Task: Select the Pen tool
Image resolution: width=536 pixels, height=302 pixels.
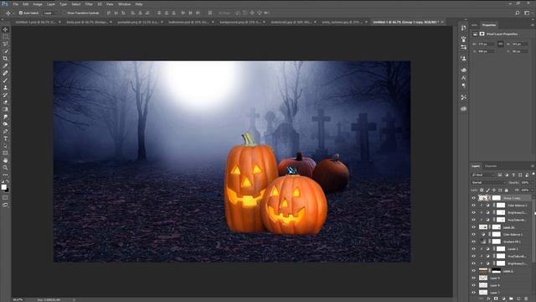Action: coord(5,131)
